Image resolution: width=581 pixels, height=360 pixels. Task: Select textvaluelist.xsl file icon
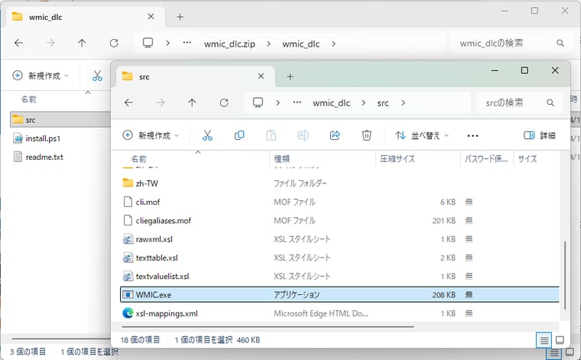(128, 276)
